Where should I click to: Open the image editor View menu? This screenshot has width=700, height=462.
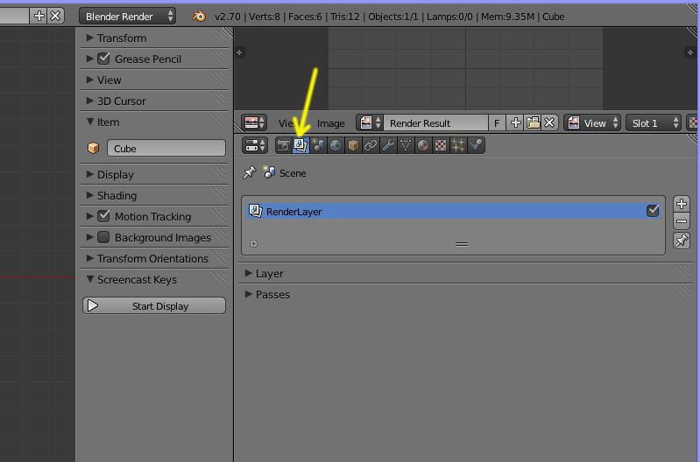pos(288,123)
